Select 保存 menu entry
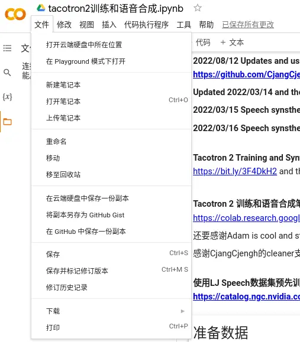Image resolution: width=300 pixels, height=342 pixels. coord(111,255)
